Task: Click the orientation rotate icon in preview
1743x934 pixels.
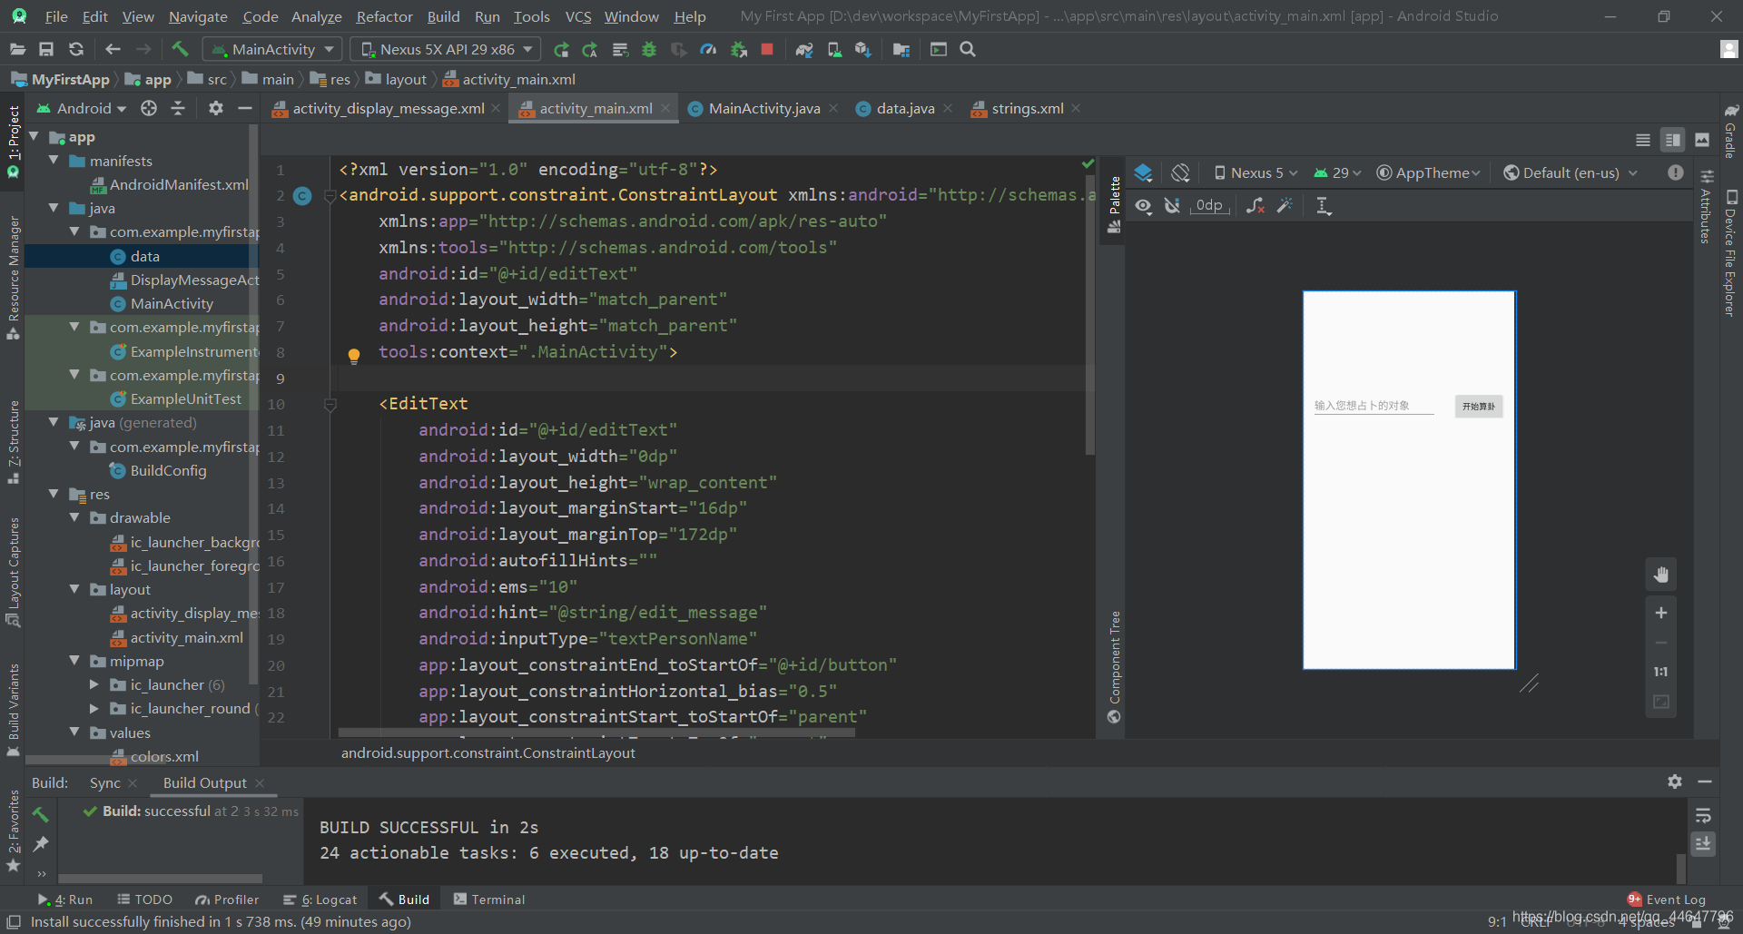Action: (x=1180, y=172)
